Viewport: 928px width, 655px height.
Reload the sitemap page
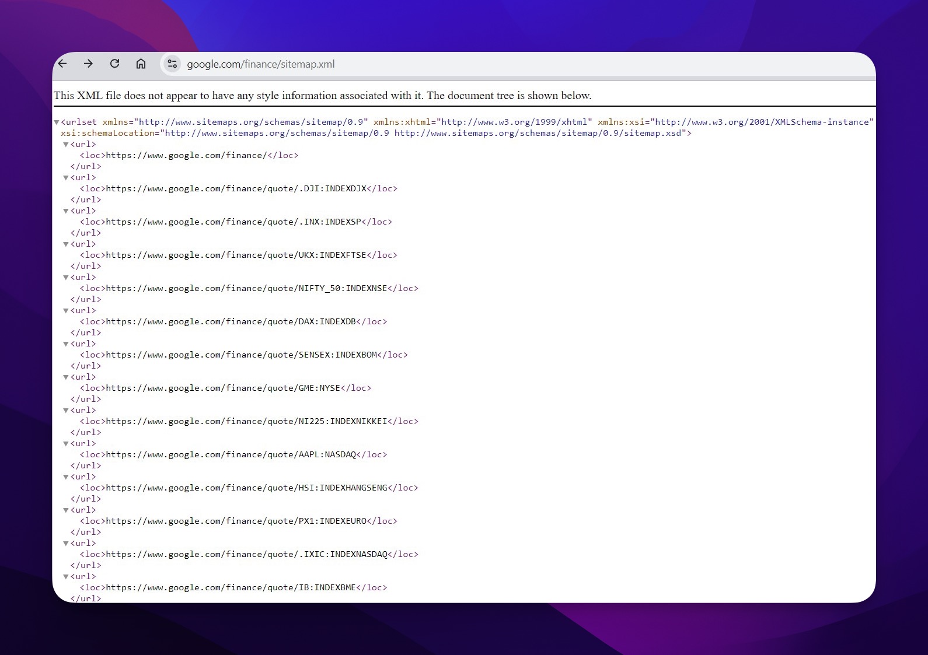coord(114,64)
